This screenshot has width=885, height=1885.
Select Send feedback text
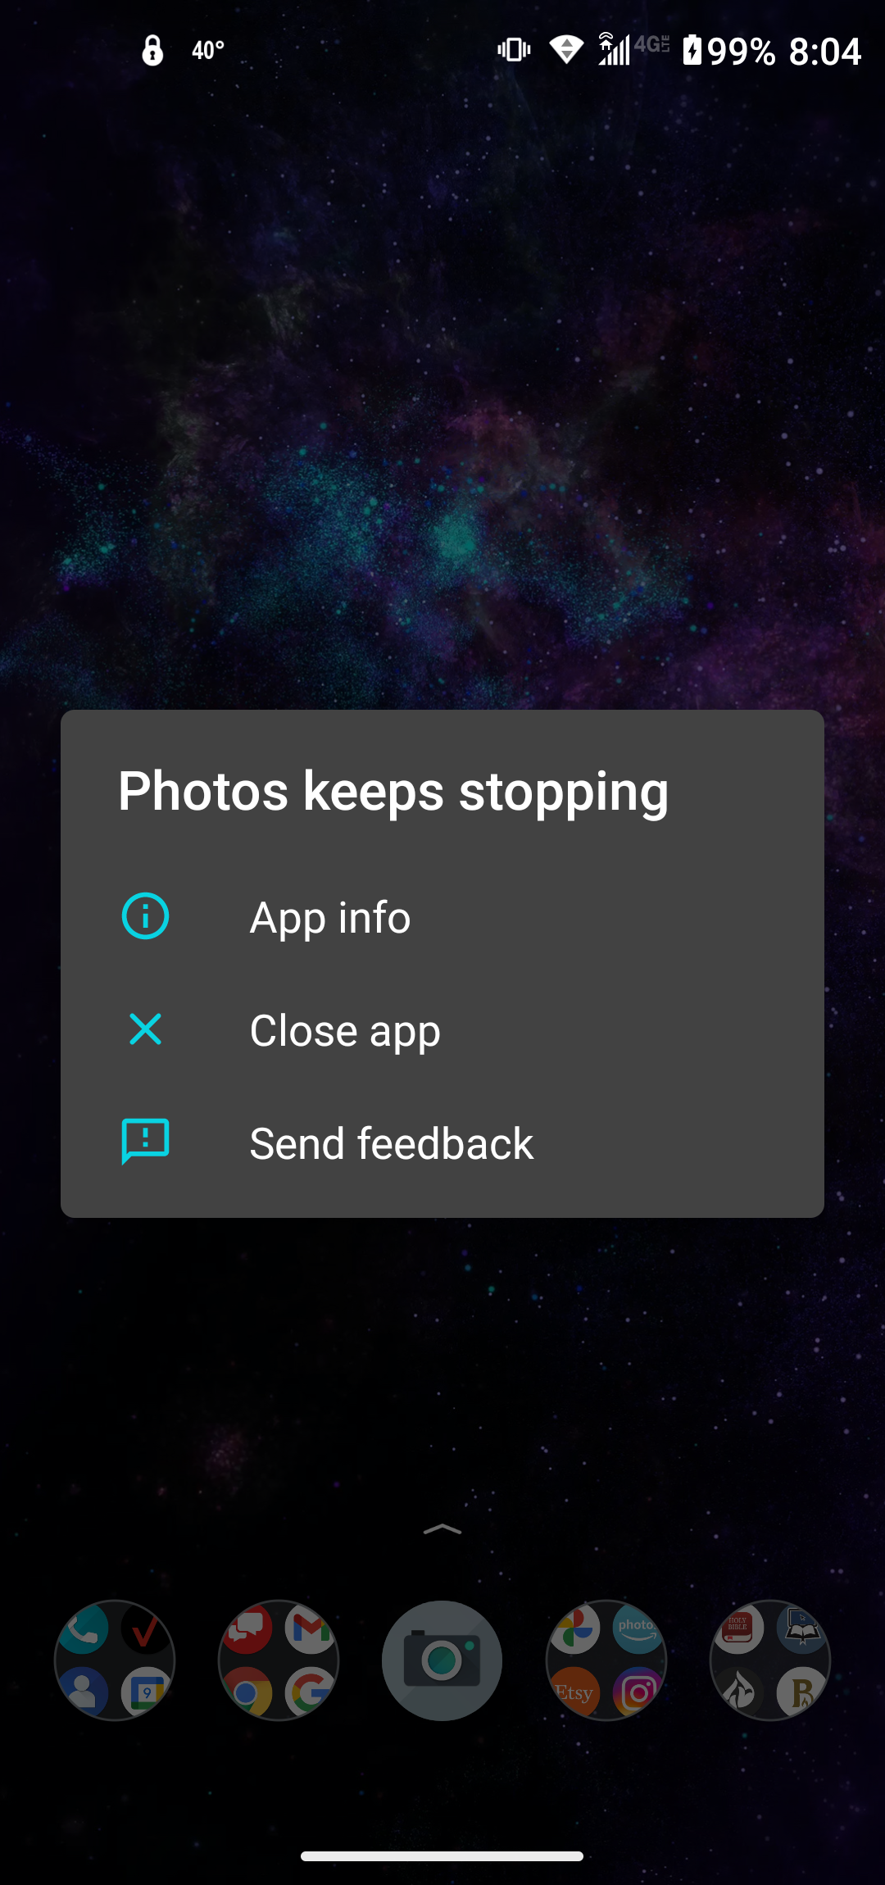click(x=391, y=1143)
